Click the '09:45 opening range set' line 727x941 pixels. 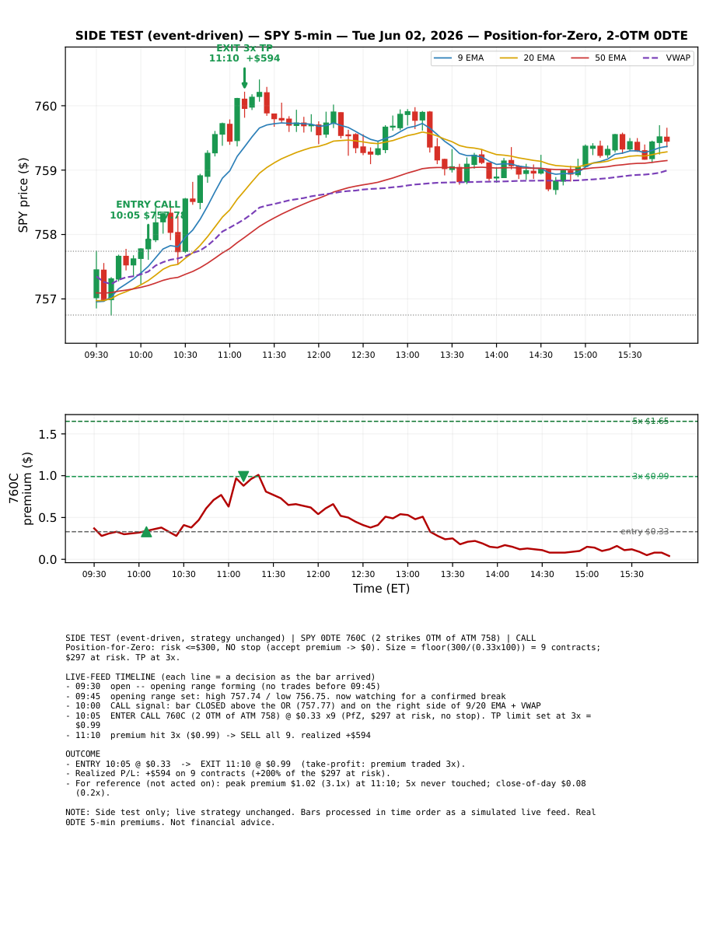point(285,697)
